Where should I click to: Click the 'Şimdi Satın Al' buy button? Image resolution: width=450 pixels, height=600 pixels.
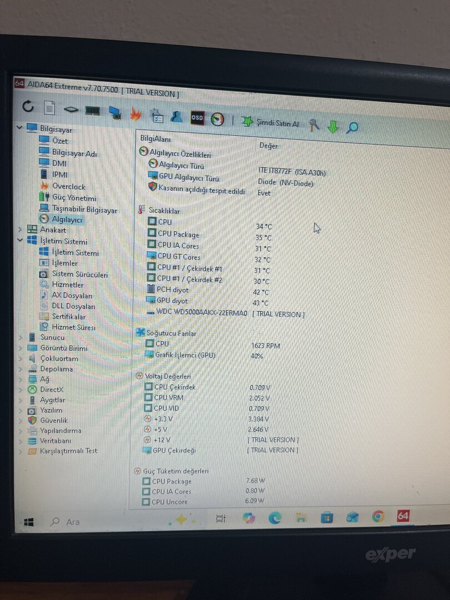(270, 122)
